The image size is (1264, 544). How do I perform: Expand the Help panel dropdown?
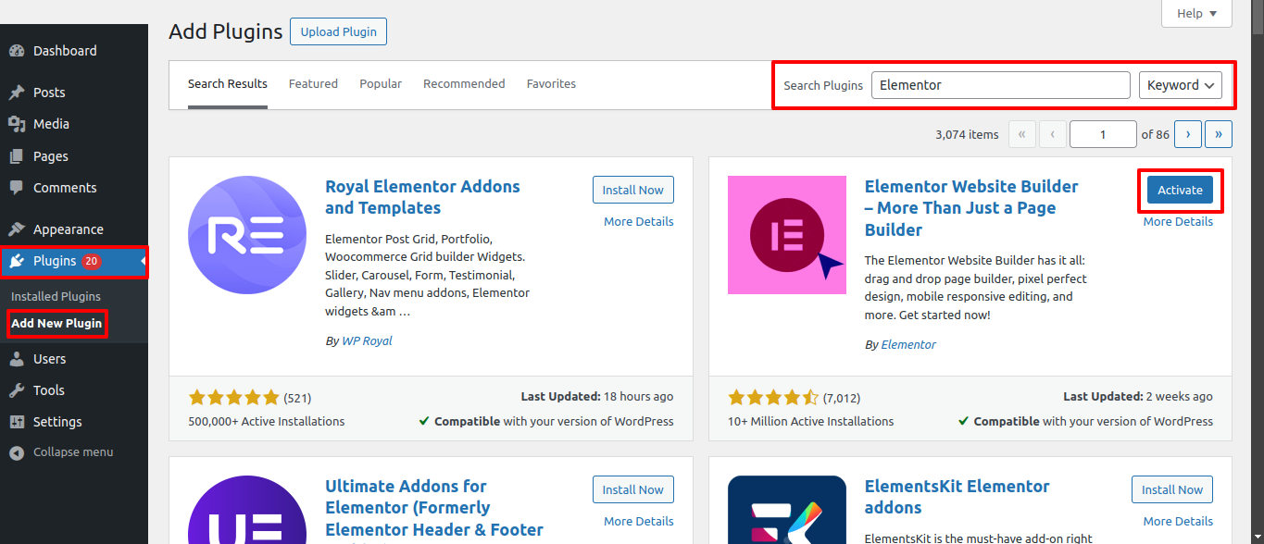tap(1196, 13)
